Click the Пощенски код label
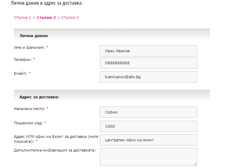 [x=30, y=123]
